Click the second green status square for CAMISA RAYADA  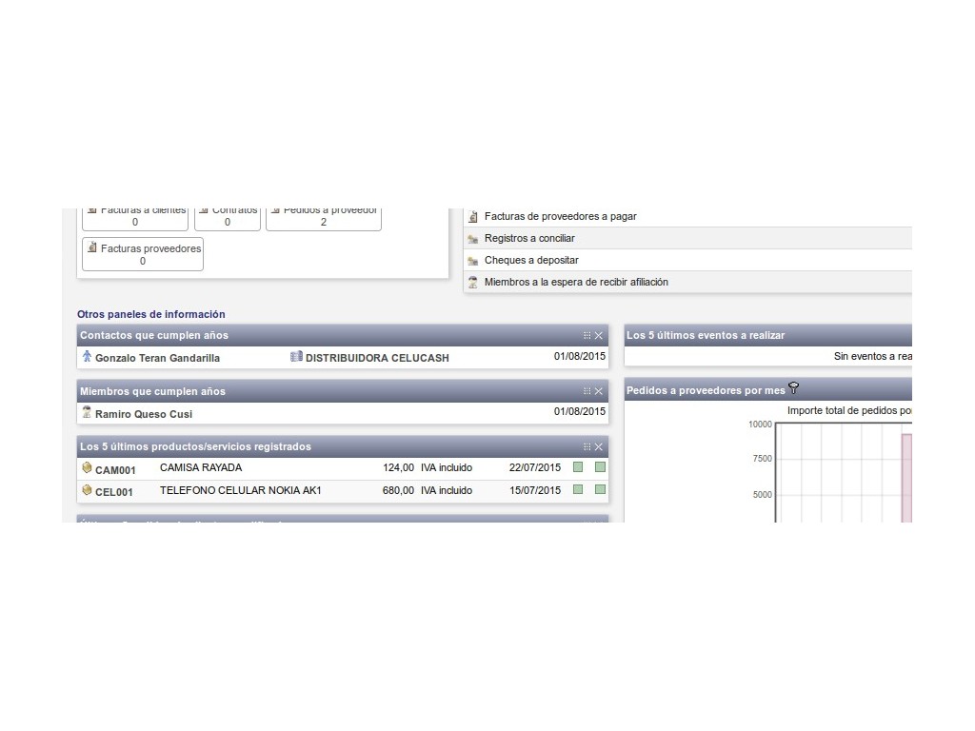coord(600,466)
